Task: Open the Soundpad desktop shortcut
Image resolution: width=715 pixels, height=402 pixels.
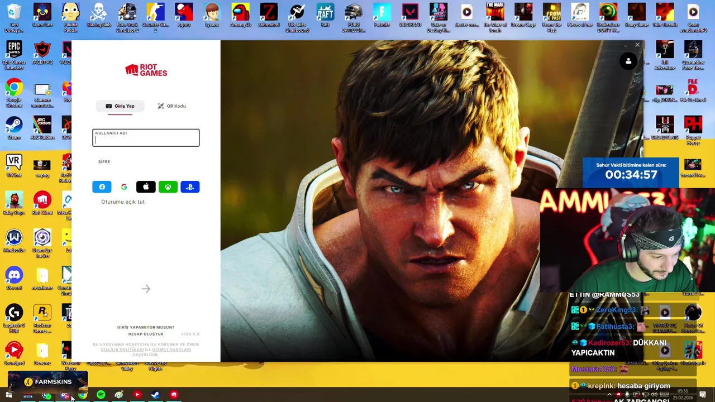Action: 14,353
